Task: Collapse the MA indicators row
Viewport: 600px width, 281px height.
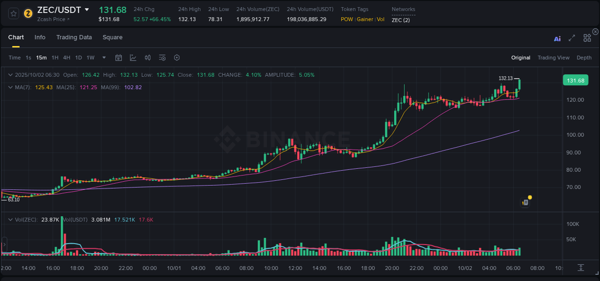Action: 10,87
